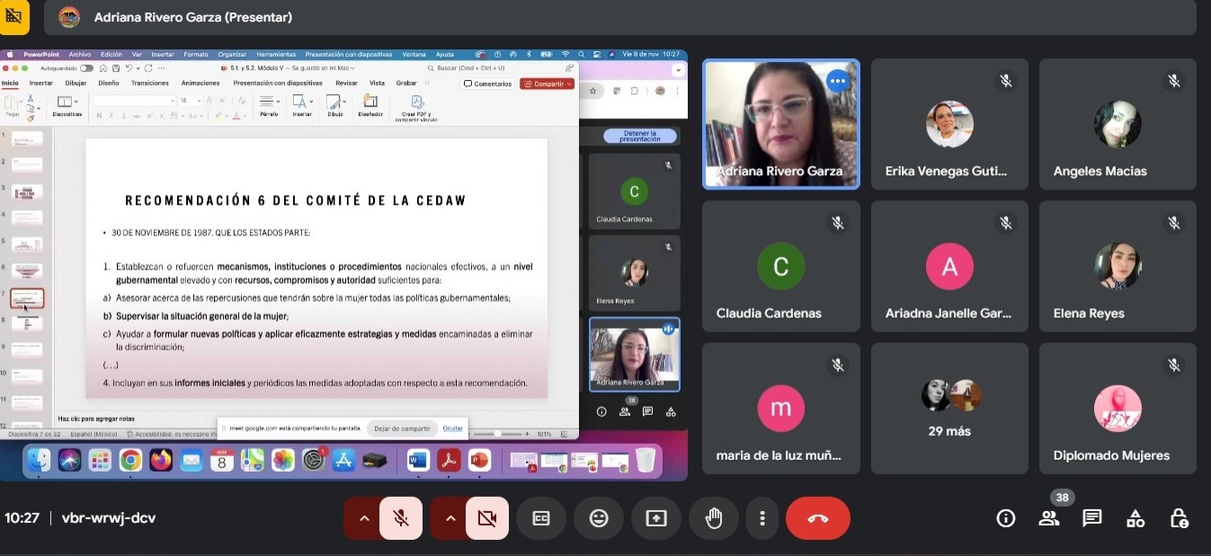Viewport: 1211px width, 556px height.
Task: Select the Transiciones ribbon tab
Action: coord(149,83)
